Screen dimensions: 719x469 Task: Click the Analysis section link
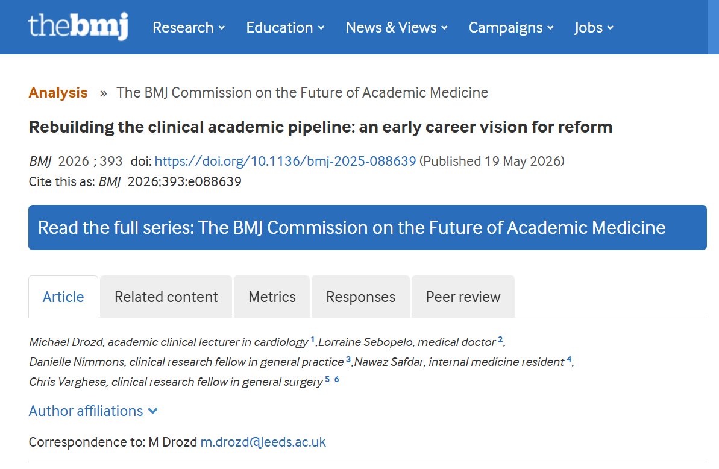(x=58, y=93)
